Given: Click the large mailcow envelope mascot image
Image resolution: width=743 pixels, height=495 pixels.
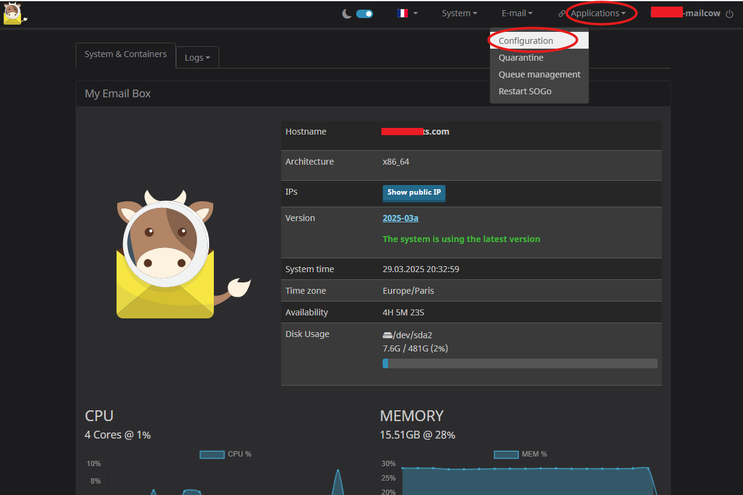Looking at the screenshot, I should pyautogui.click(x=174, y=255).
